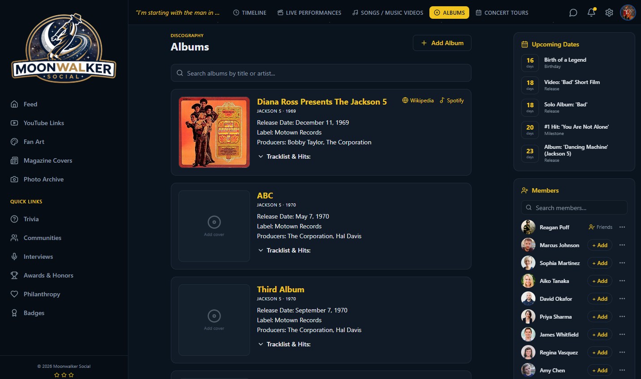Click the Feed home icon
The height and width of the screenshot is (379, 641).
[x=14, y=104]
